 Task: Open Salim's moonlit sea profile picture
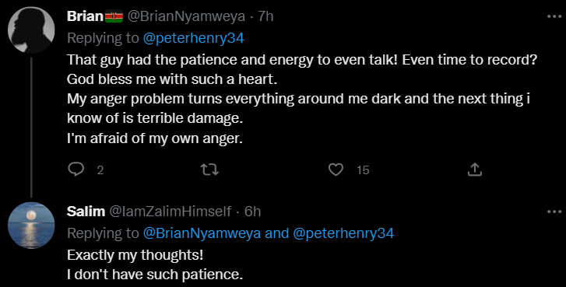tap(31, 226)
